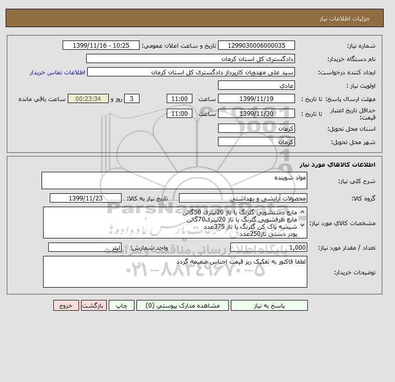Select line مایع ظرفشویی گلرنگ یا تاژ 20لیتری70گالن
Viewport: 395px width, 382px height.
click(x=242, y=219)
